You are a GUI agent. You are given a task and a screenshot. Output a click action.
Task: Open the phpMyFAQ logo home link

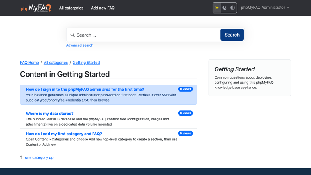pos(36,8)
